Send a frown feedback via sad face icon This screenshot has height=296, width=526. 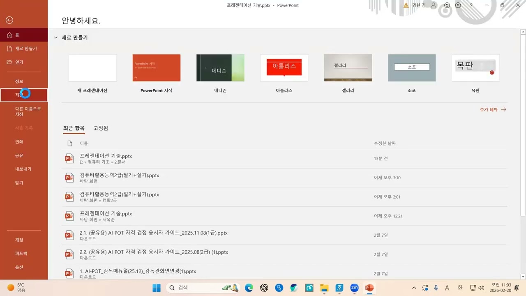(458, 5)
